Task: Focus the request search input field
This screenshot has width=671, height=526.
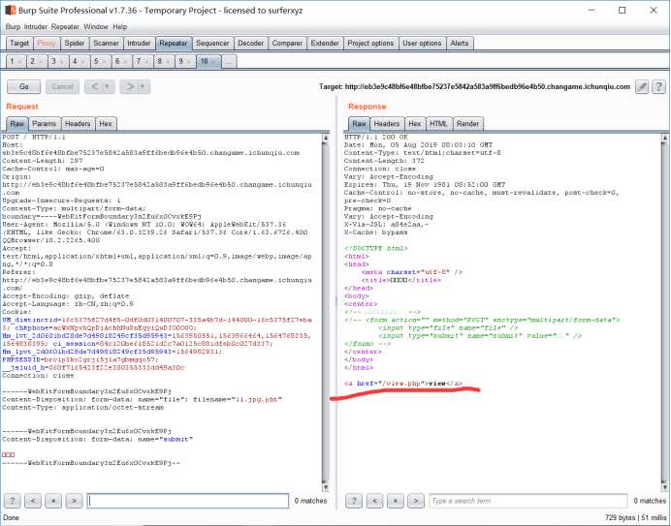Action: coord(188,501)
